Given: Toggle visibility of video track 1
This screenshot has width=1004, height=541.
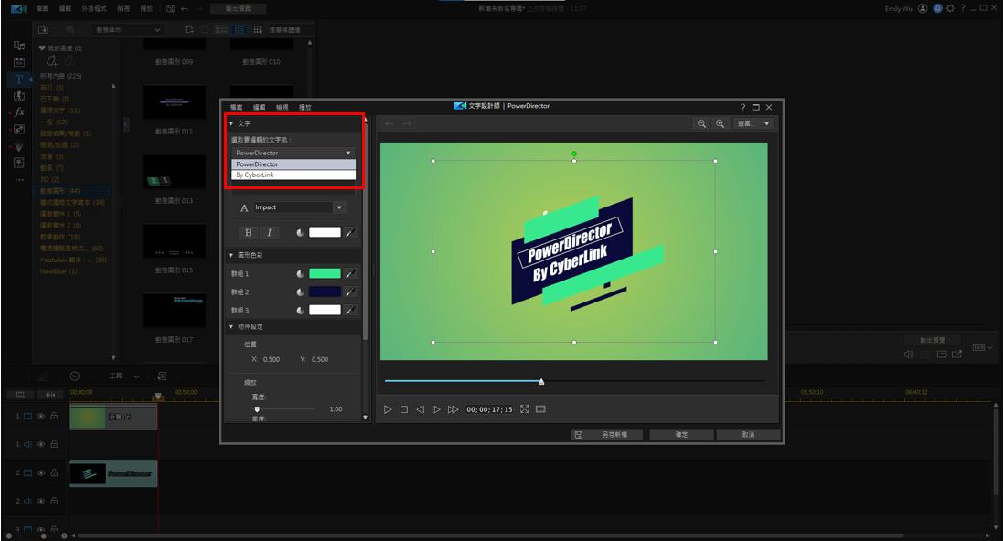Looking at the screenshot, I should click(41, 416).
